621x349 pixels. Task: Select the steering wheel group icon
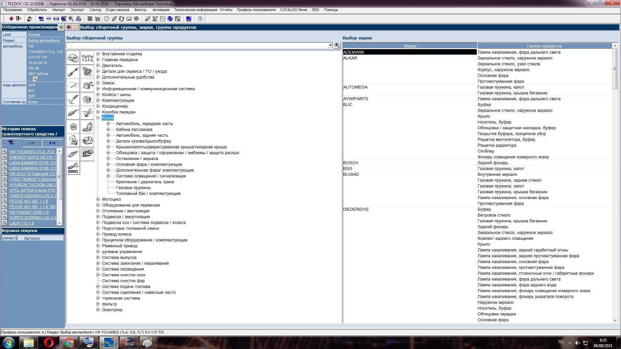click(73, 127)
